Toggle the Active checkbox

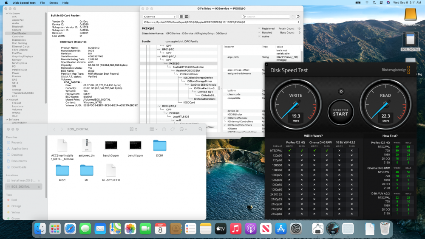point(259,37)
